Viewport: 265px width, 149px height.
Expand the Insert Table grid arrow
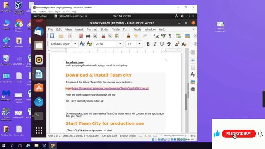(183, 36)
